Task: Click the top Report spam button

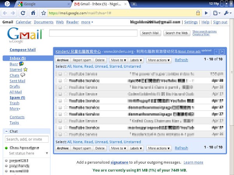Action: click(x=82, y=60)
